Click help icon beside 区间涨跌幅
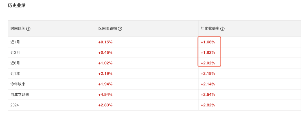 120,29
